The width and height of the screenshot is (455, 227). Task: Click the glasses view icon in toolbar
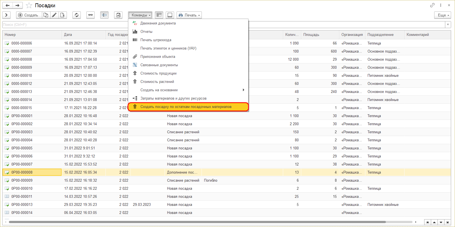(91, 15)
